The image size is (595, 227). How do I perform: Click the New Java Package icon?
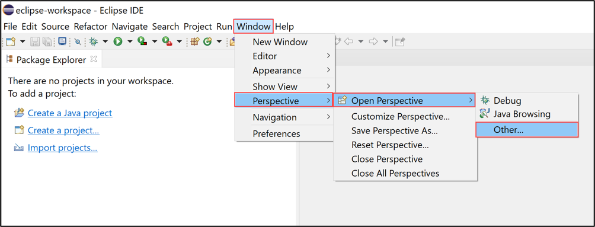point(194,41)
